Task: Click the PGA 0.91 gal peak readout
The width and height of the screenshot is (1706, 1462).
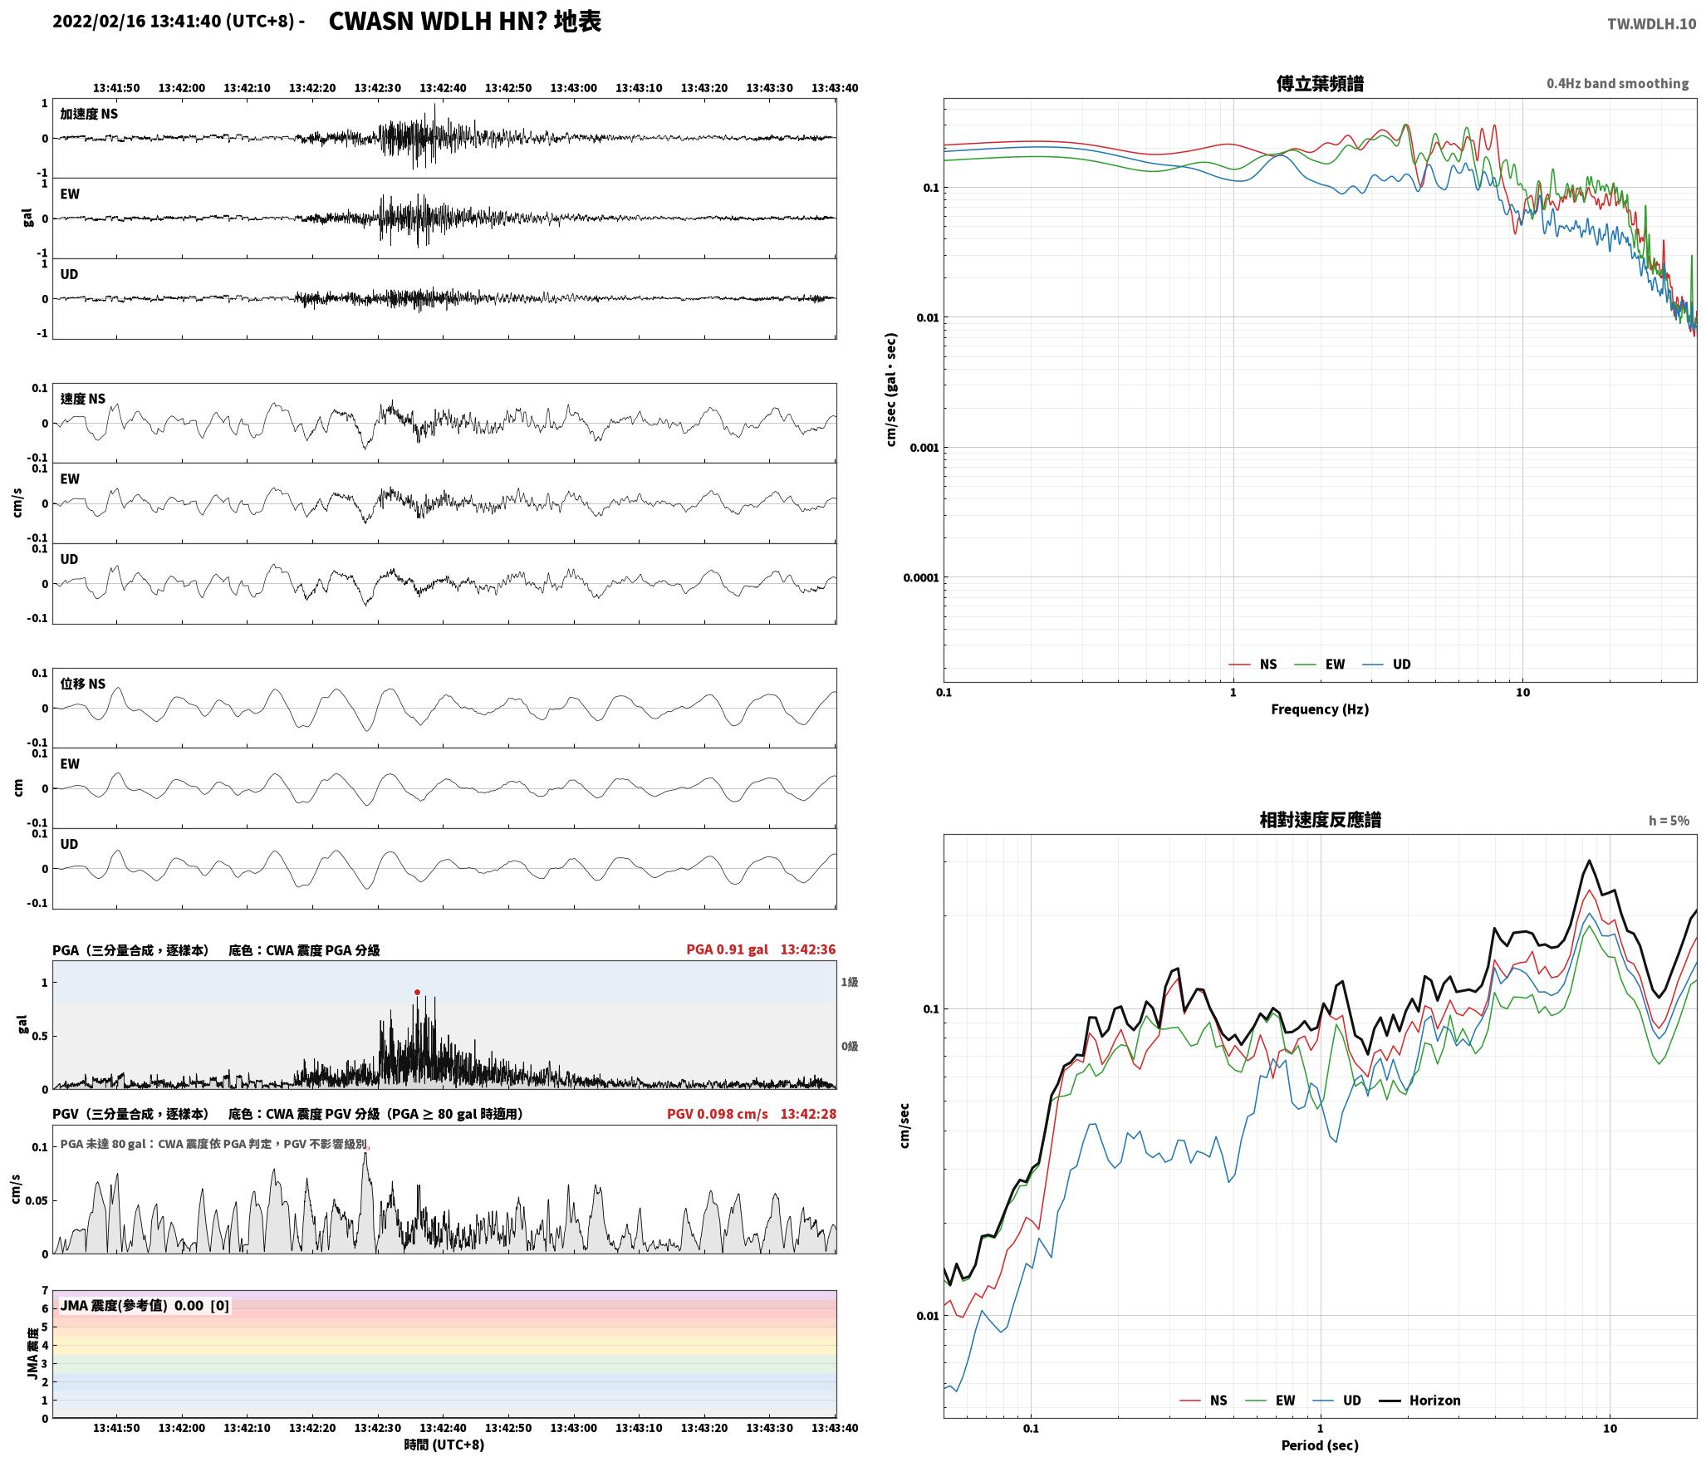Action: pos(727,949)
